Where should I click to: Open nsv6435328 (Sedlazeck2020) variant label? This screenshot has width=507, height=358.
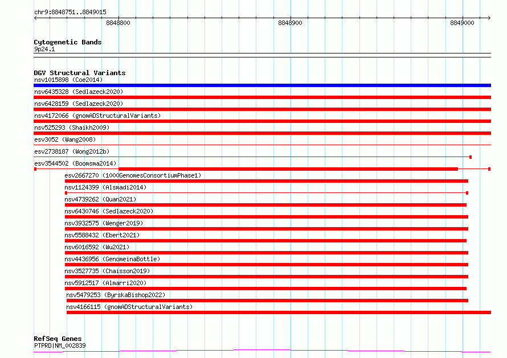pyautogui.click(x=79, y=92)
